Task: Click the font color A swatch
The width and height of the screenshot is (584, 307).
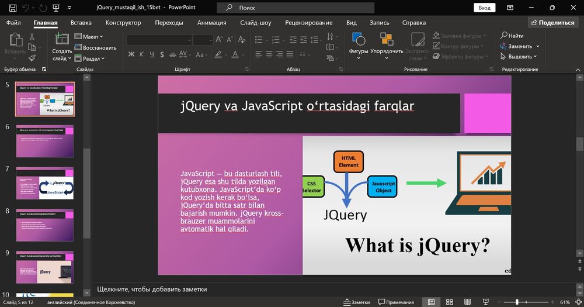Action: coord(235,54)
